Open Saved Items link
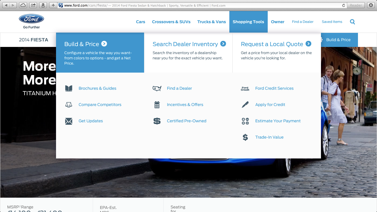Viewport: 377px width, 212px height. tap(332, 22)
